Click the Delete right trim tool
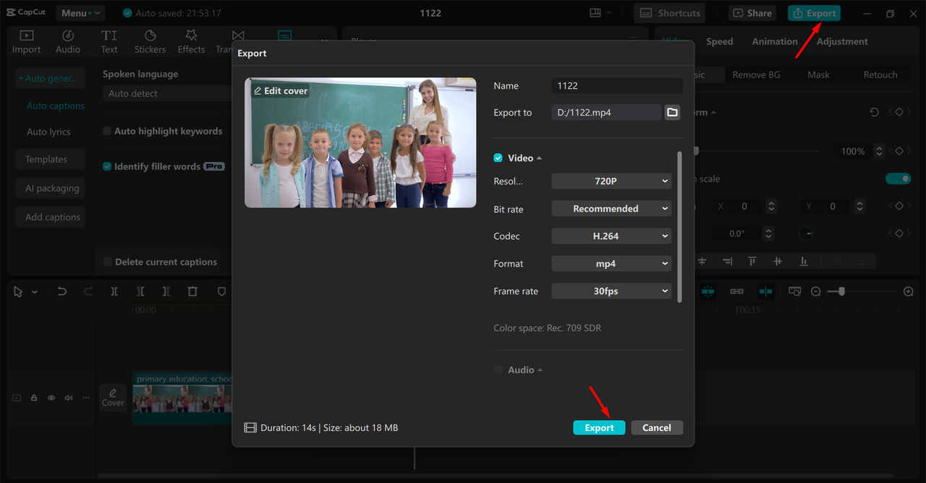Screen dimensions: 926x483 pos(166,291)
